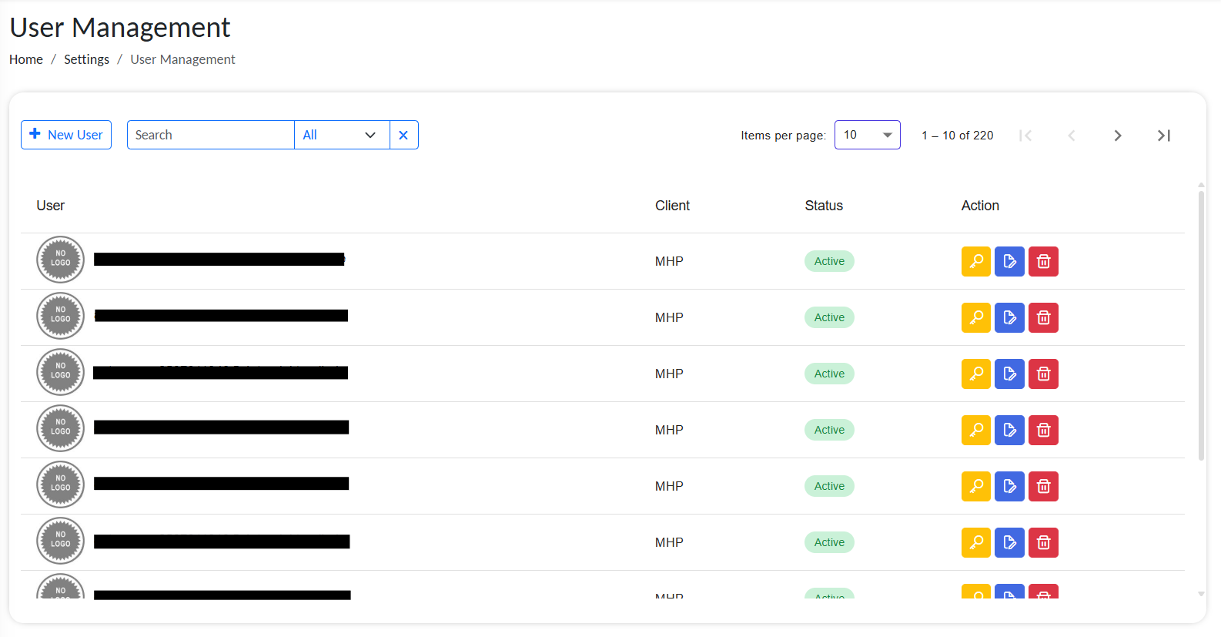Go to the next page of users
This screenshot has height=637, width=1221.
tap(1117, 136)
